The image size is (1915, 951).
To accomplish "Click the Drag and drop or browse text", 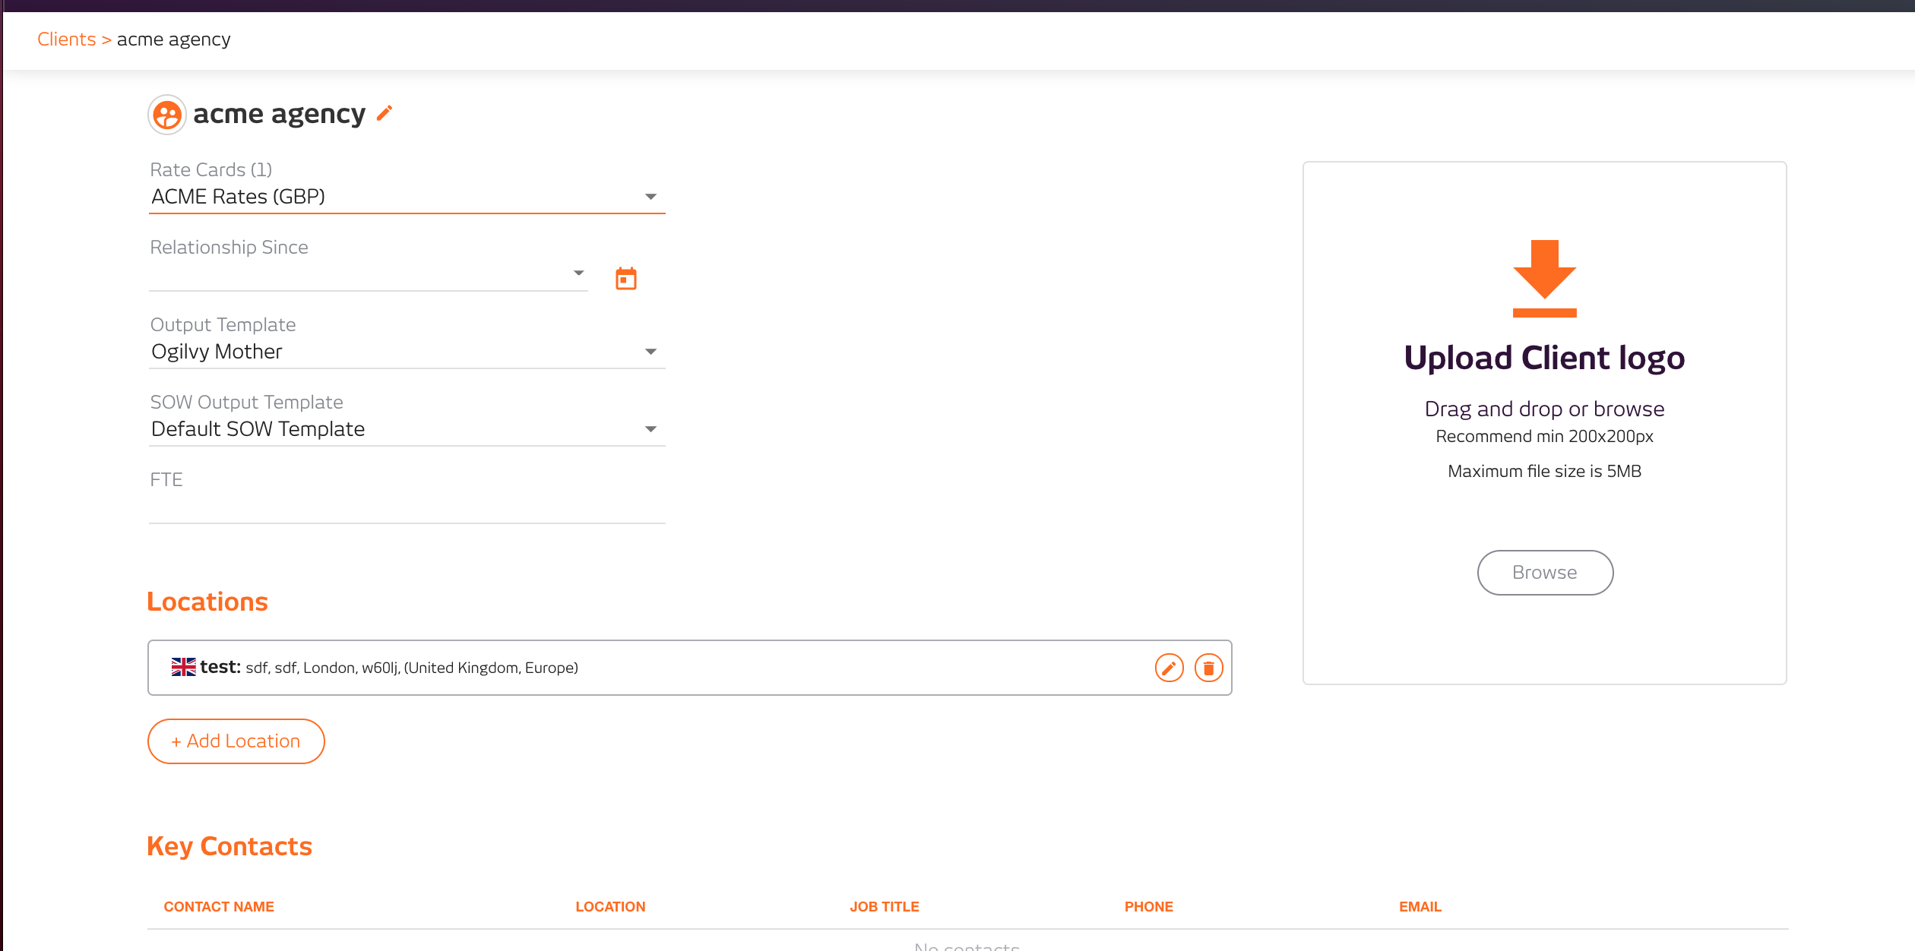I will click(1545, 409).
